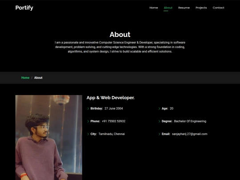This screenshot has height=180, width=240.
Task: Click the passionate Computer Science Engineer intro paragraph
Action: pos(120,47)
